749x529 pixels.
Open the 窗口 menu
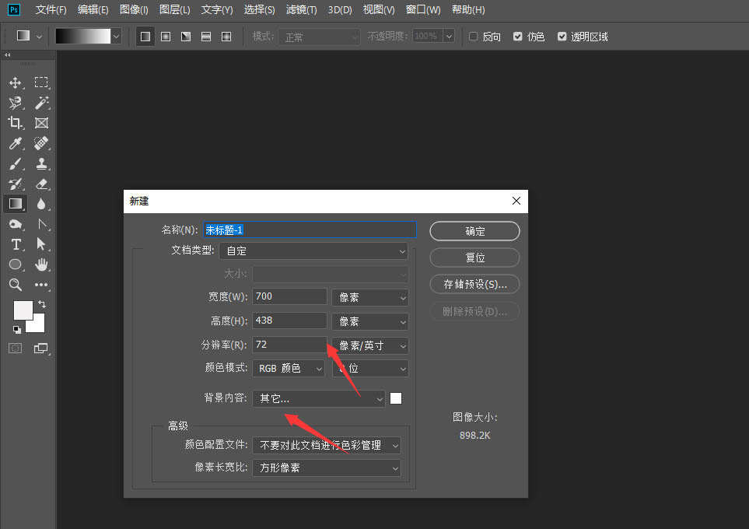click(422, 10)
